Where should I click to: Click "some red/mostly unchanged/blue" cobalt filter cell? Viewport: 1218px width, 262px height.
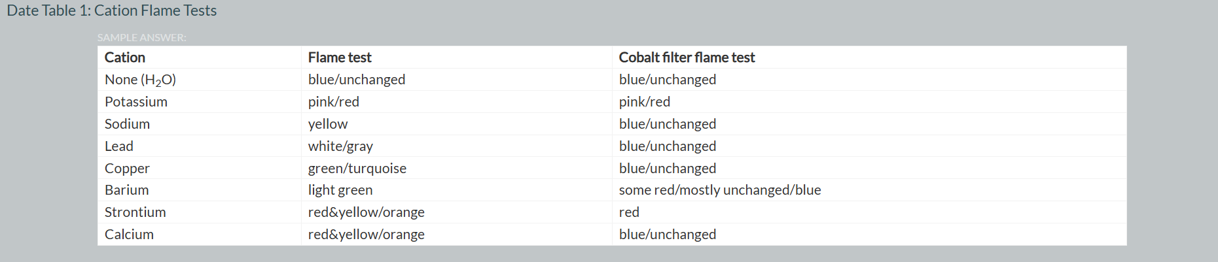coord(720,190)
